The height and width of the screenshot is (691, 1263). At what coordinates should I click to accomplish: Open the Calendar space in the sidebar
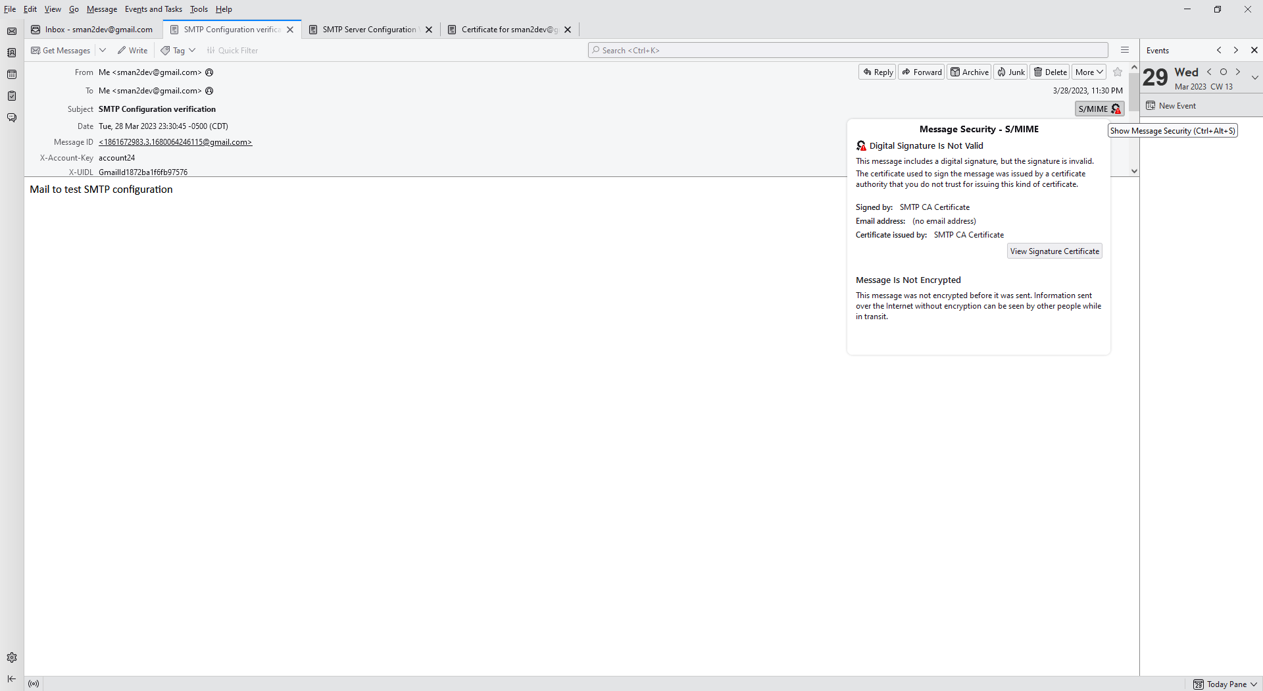(x=12, y=74)
